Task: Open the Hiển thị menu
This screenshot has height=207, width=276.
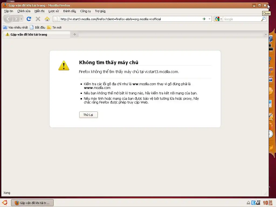Action: (x=39, y=11)
